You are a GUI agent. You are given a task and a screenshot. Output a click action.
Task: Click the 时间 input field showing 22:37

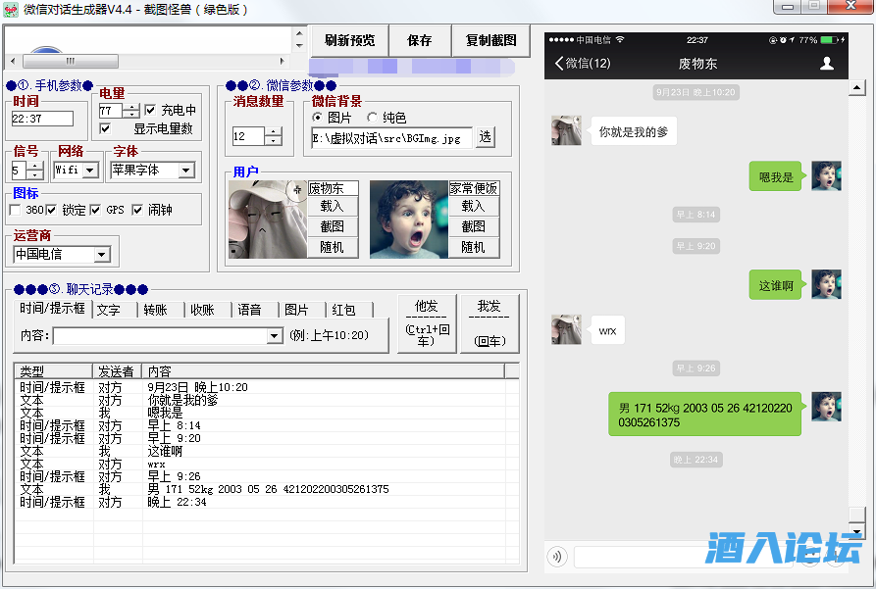click(42, 119)
